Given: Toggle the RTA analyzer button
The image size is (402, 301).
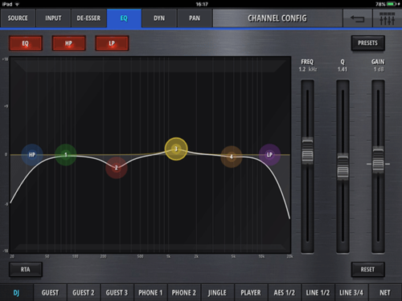Looking at the screenshot, I should [x=26, y=270].
